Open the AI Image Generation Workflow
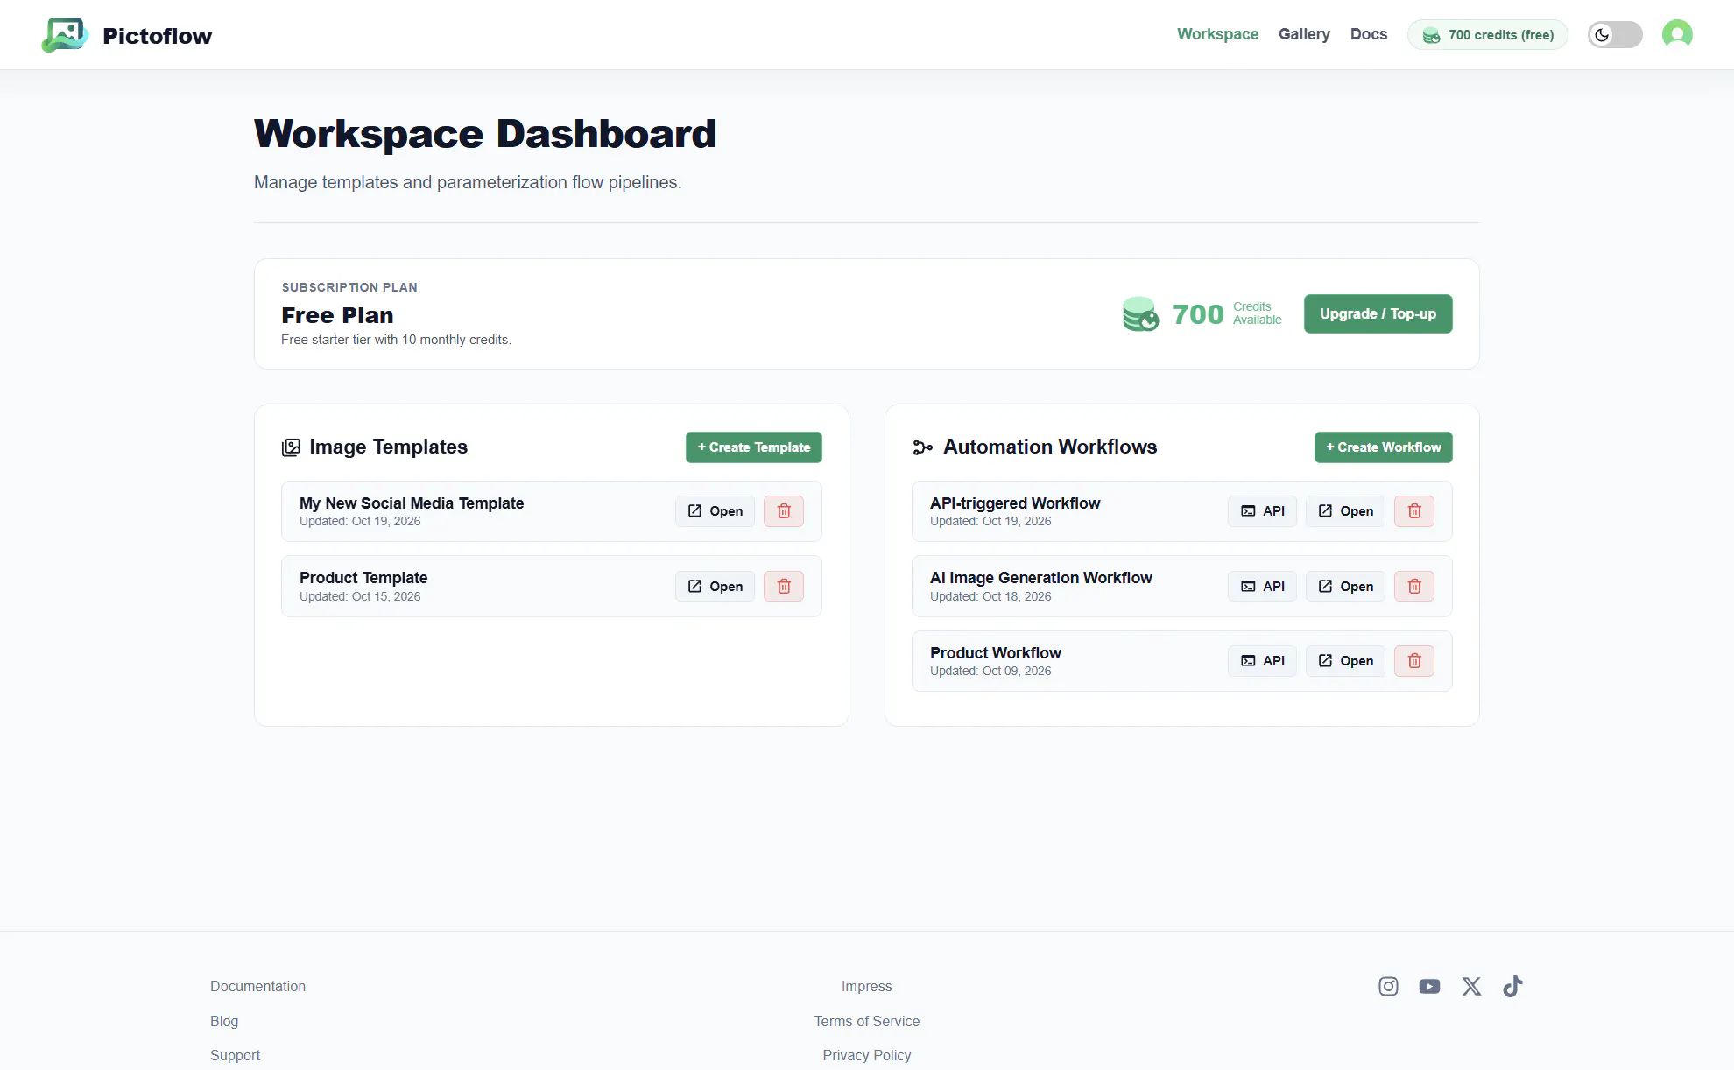Screen dimensions: 1734x1070 [x=1345, y=587]
